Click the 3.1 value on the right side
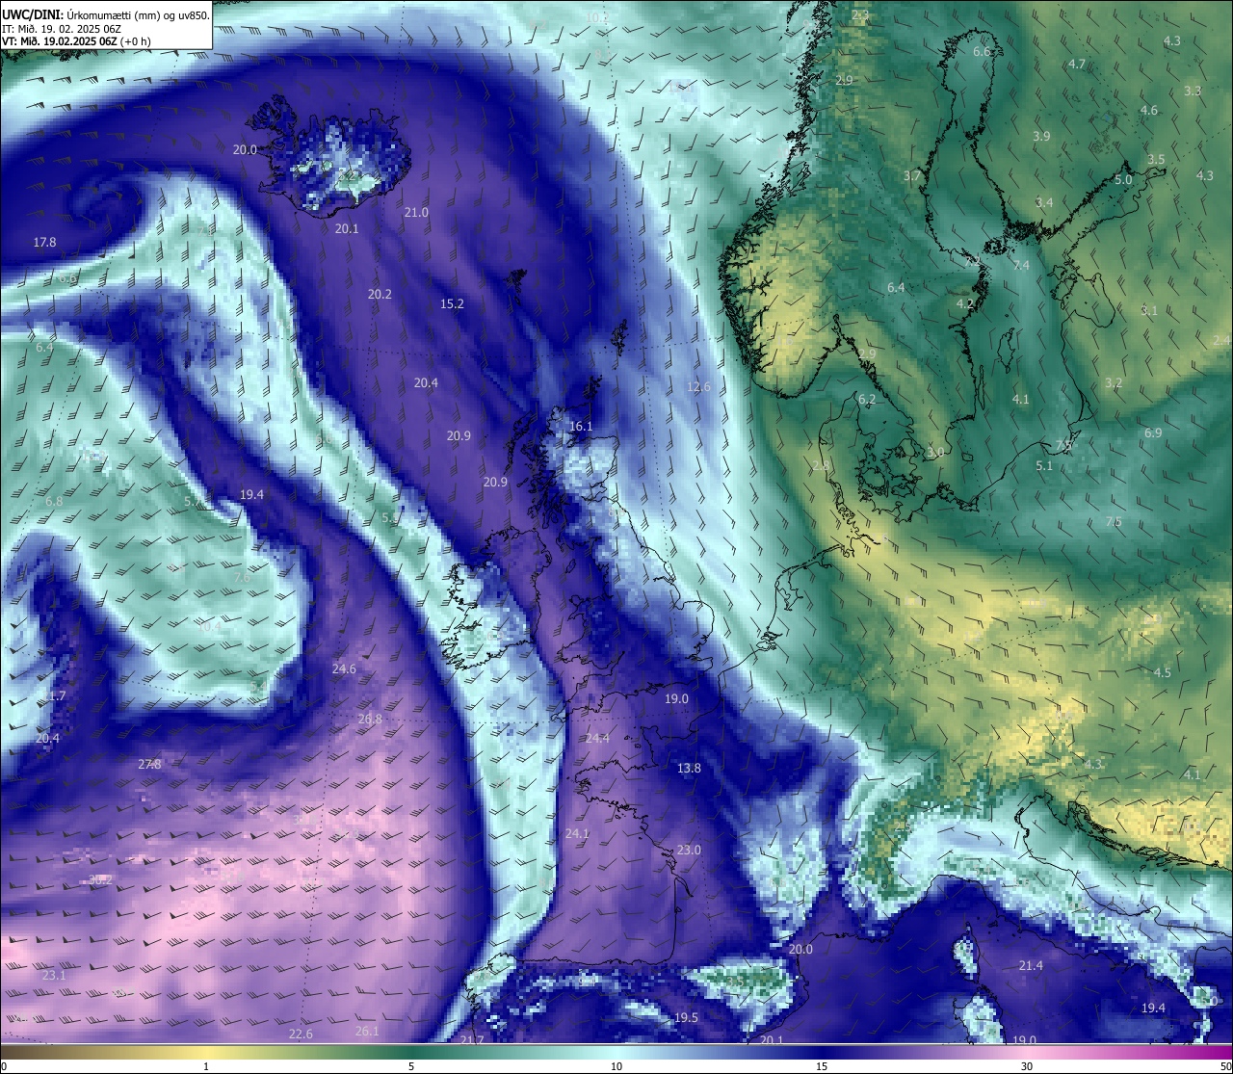 coord(1149,310)
